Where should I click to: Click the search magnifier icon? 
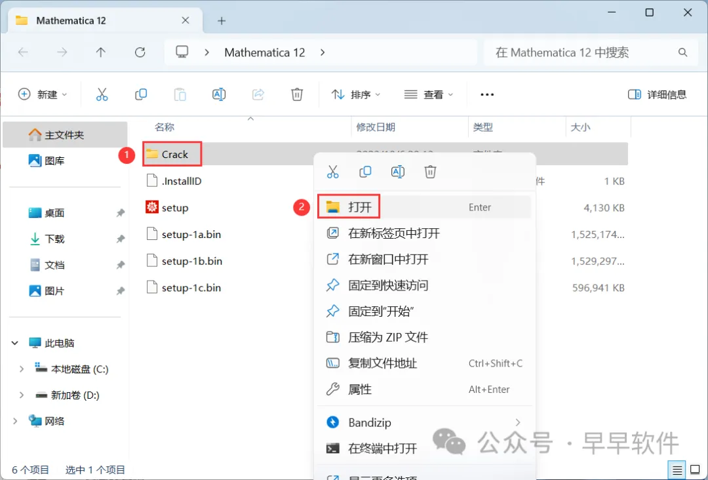click(682, 52)
